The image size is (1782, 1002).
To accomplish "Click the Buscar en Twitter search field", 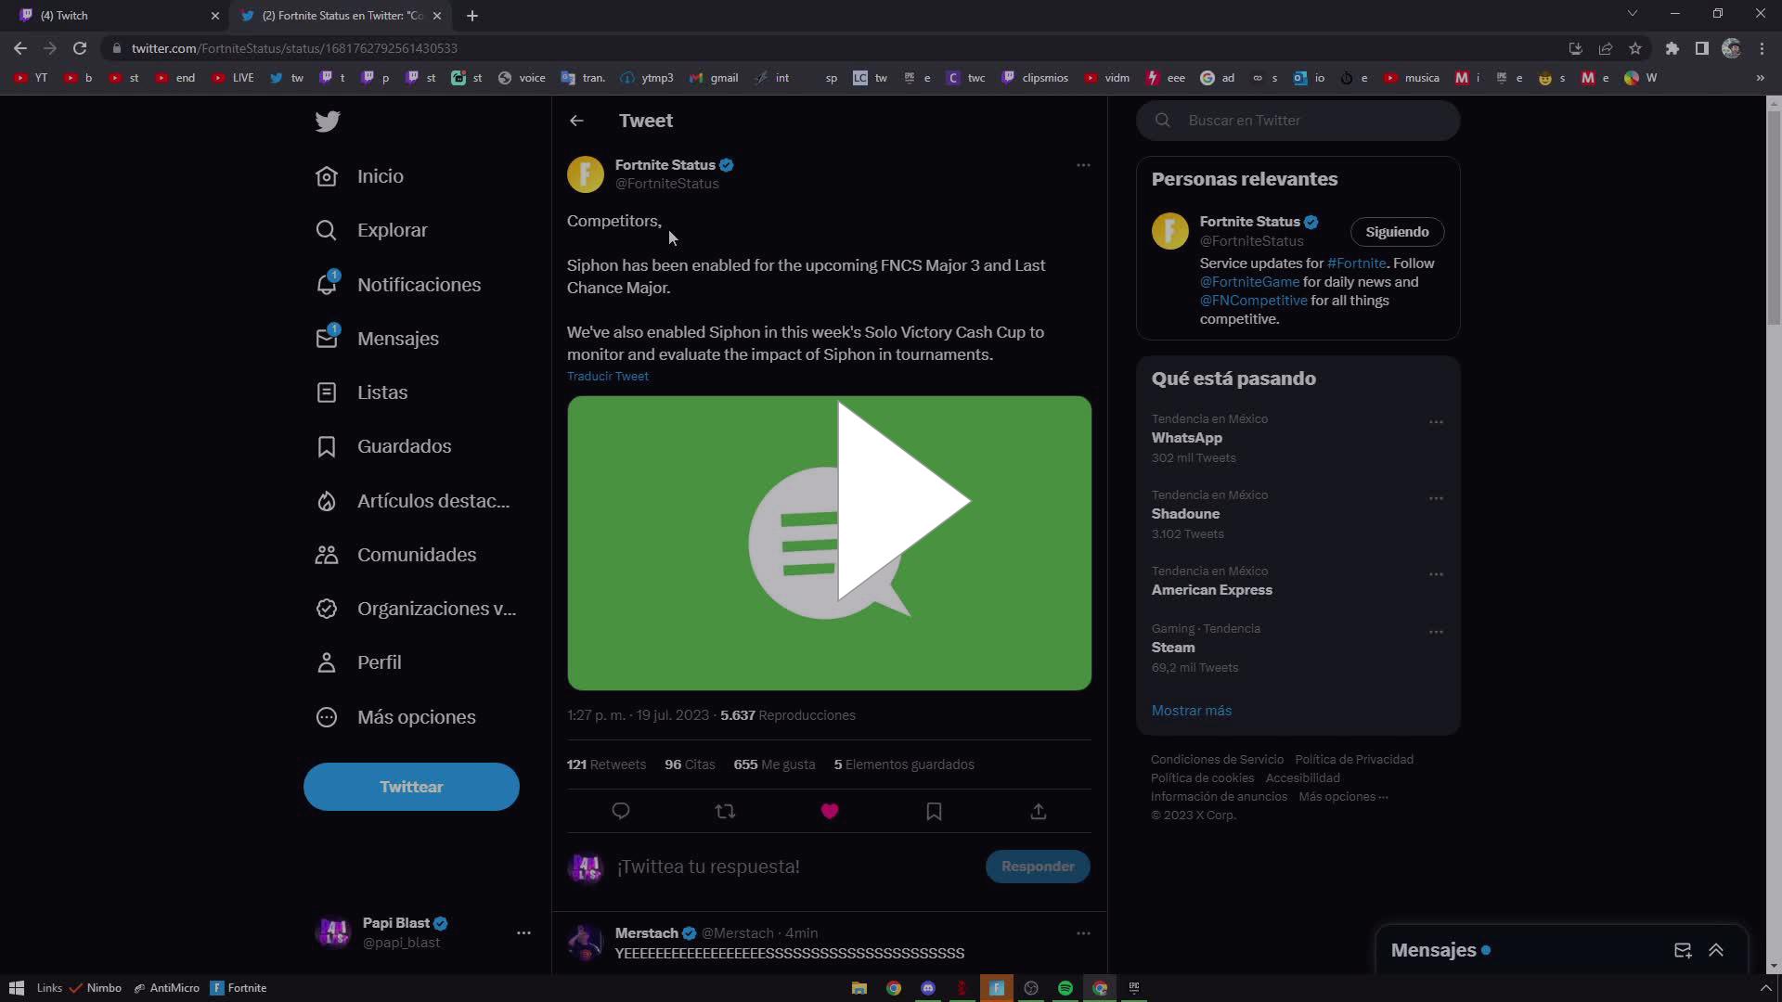I will (x=1298, y=120).
